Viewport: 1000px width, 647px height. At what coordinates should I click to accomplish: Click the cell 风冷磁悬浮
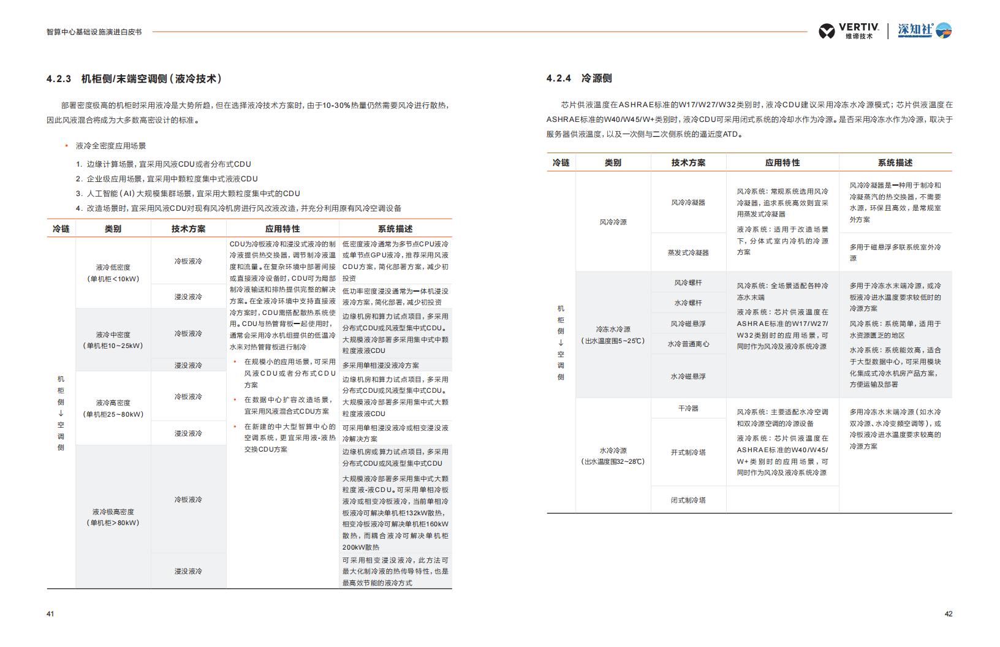coord(688,323)
